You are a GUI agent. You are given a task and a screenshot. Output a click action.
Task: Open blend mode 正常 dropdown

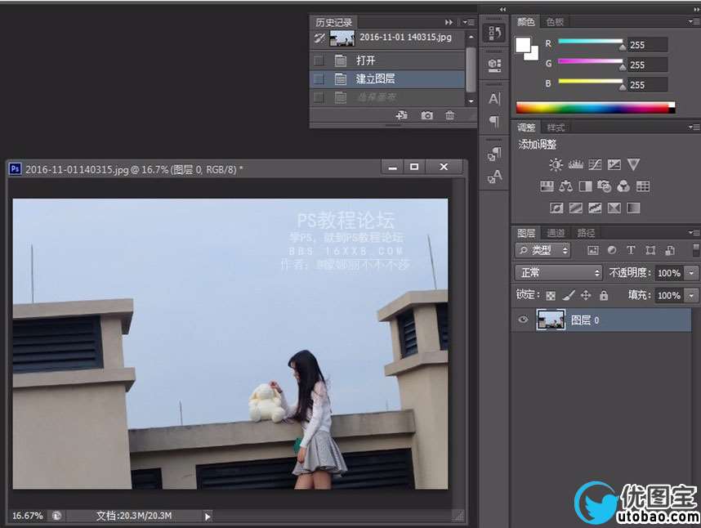559,273
